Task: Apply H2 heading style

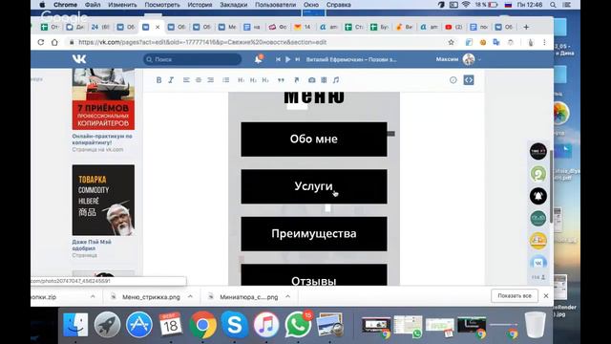Action: pyautogui.click(x=253, y=80)
